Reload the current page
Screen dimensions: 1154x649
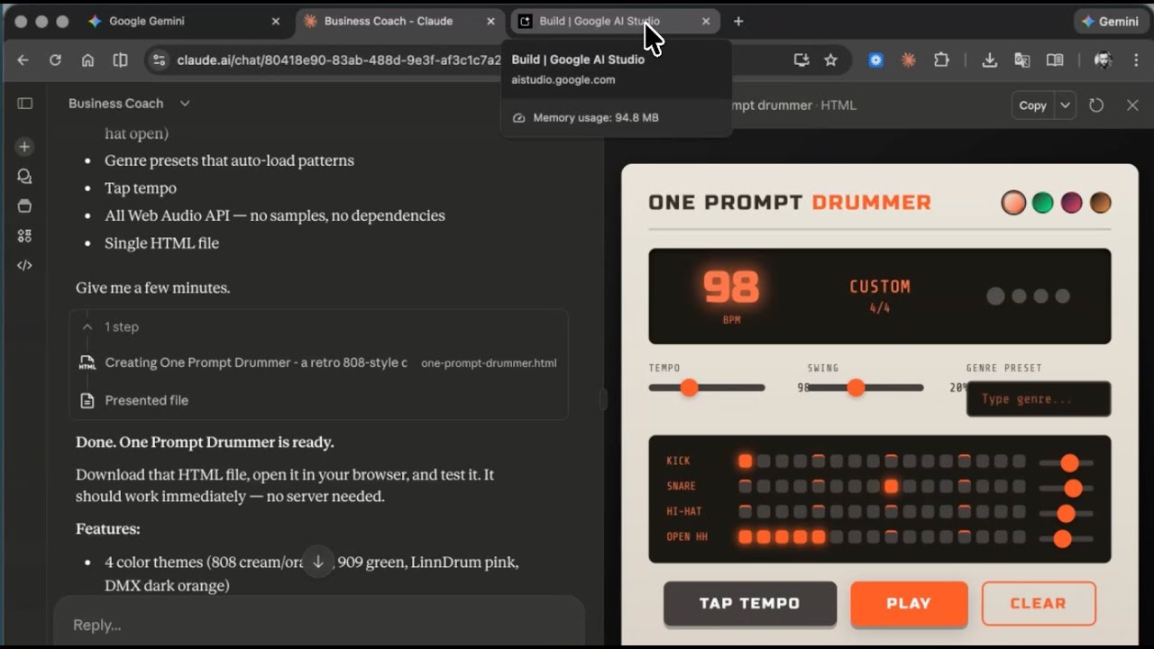(55, 59)
